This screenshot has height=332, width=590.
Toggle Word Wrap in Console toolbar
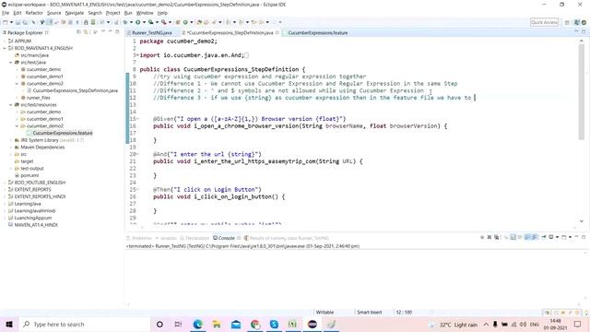point(520,237)
